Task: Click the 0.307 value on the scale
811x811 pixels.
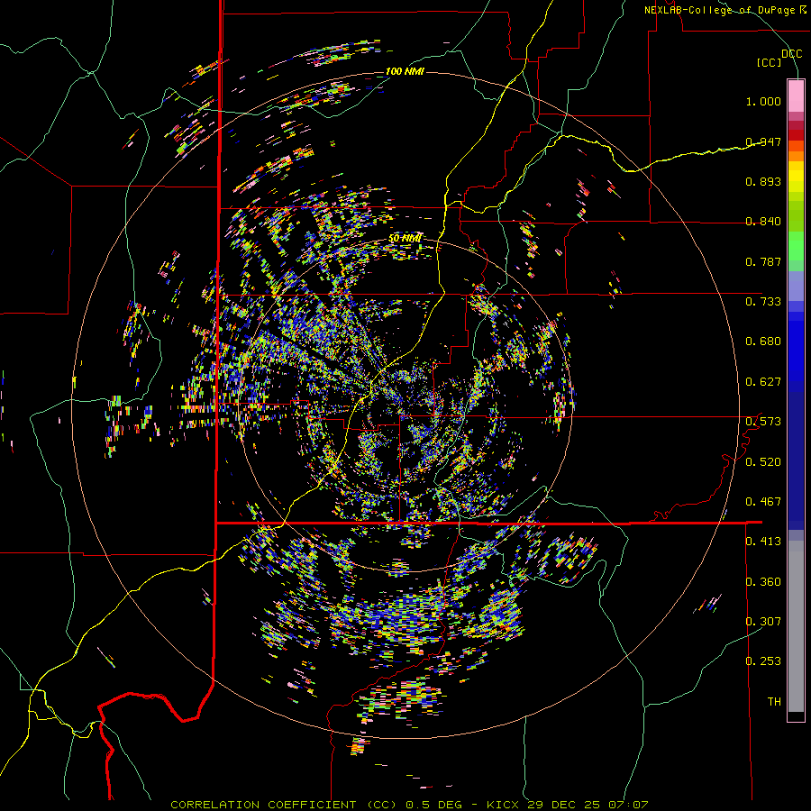Action: pos(763,622)
